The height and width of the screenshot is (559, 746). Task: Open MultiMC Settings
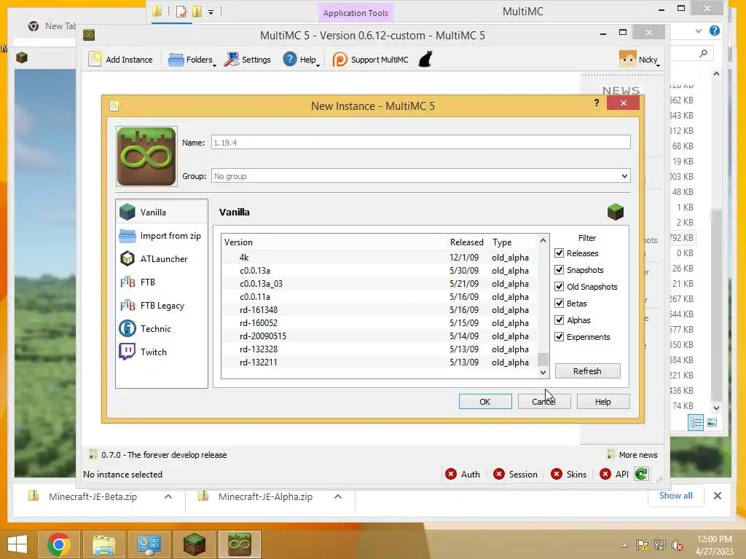[x=248, y=60]
